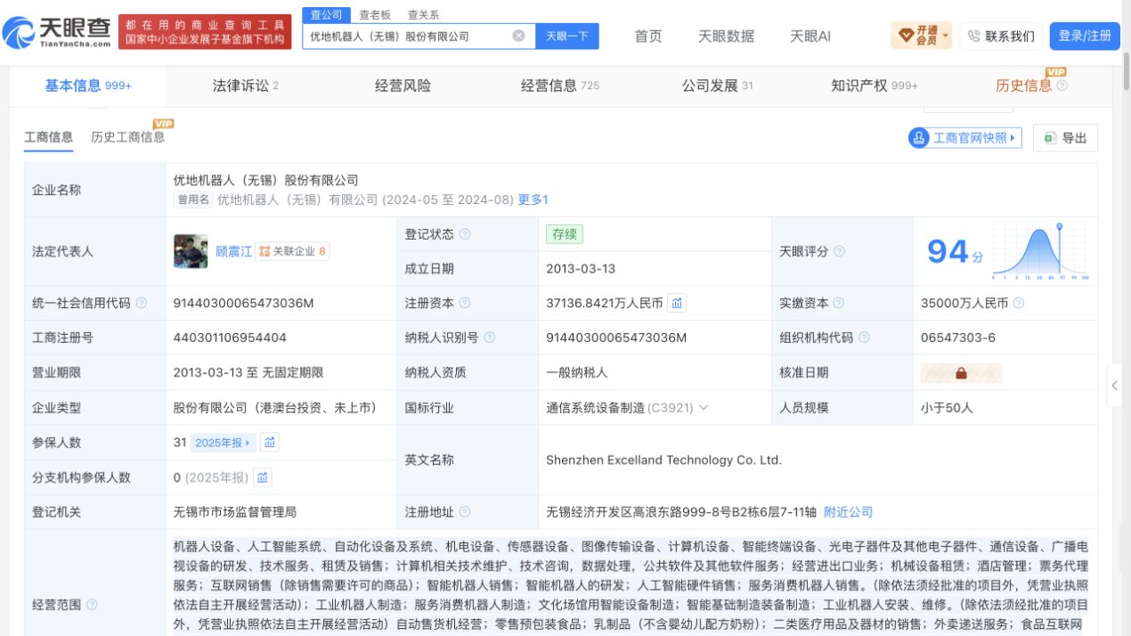Click the 国家中小企业发展子基金旗下机构 red banner
The image size is (1131, 636).
point(205,32)
